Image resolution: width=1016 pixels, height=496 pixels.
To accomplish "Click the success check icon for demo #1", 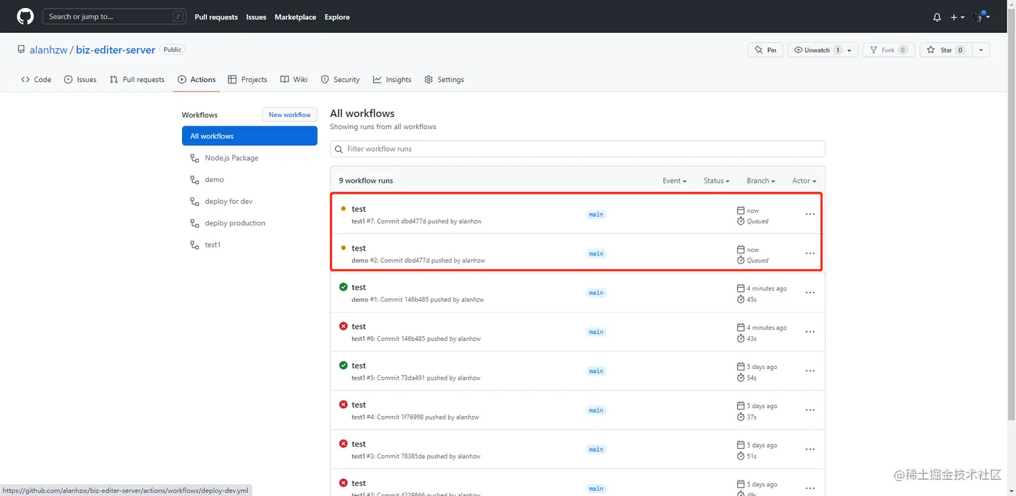I will (343, 287).
